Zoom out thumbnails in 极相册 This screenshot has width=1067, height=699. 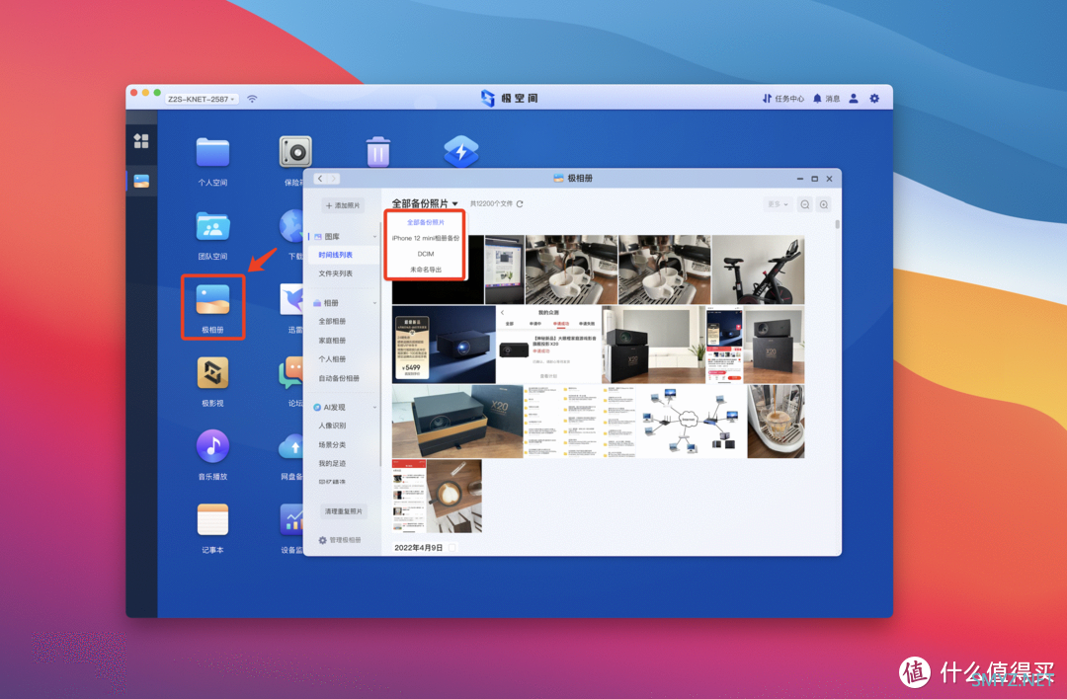point(805,204)
